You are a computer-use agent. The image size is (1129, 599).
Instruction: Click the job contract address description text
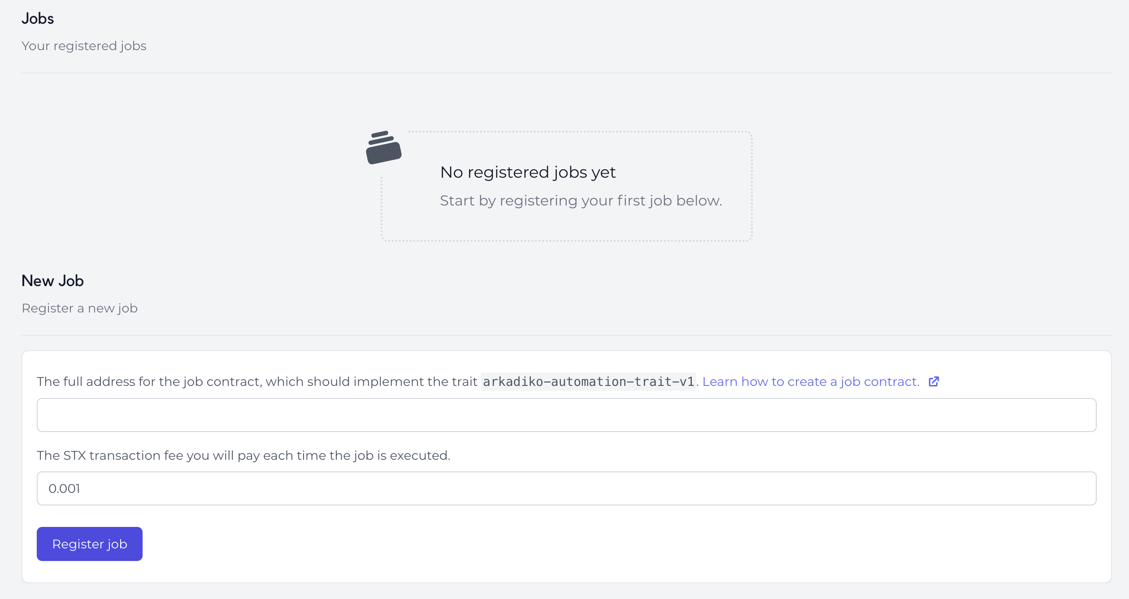256,381
